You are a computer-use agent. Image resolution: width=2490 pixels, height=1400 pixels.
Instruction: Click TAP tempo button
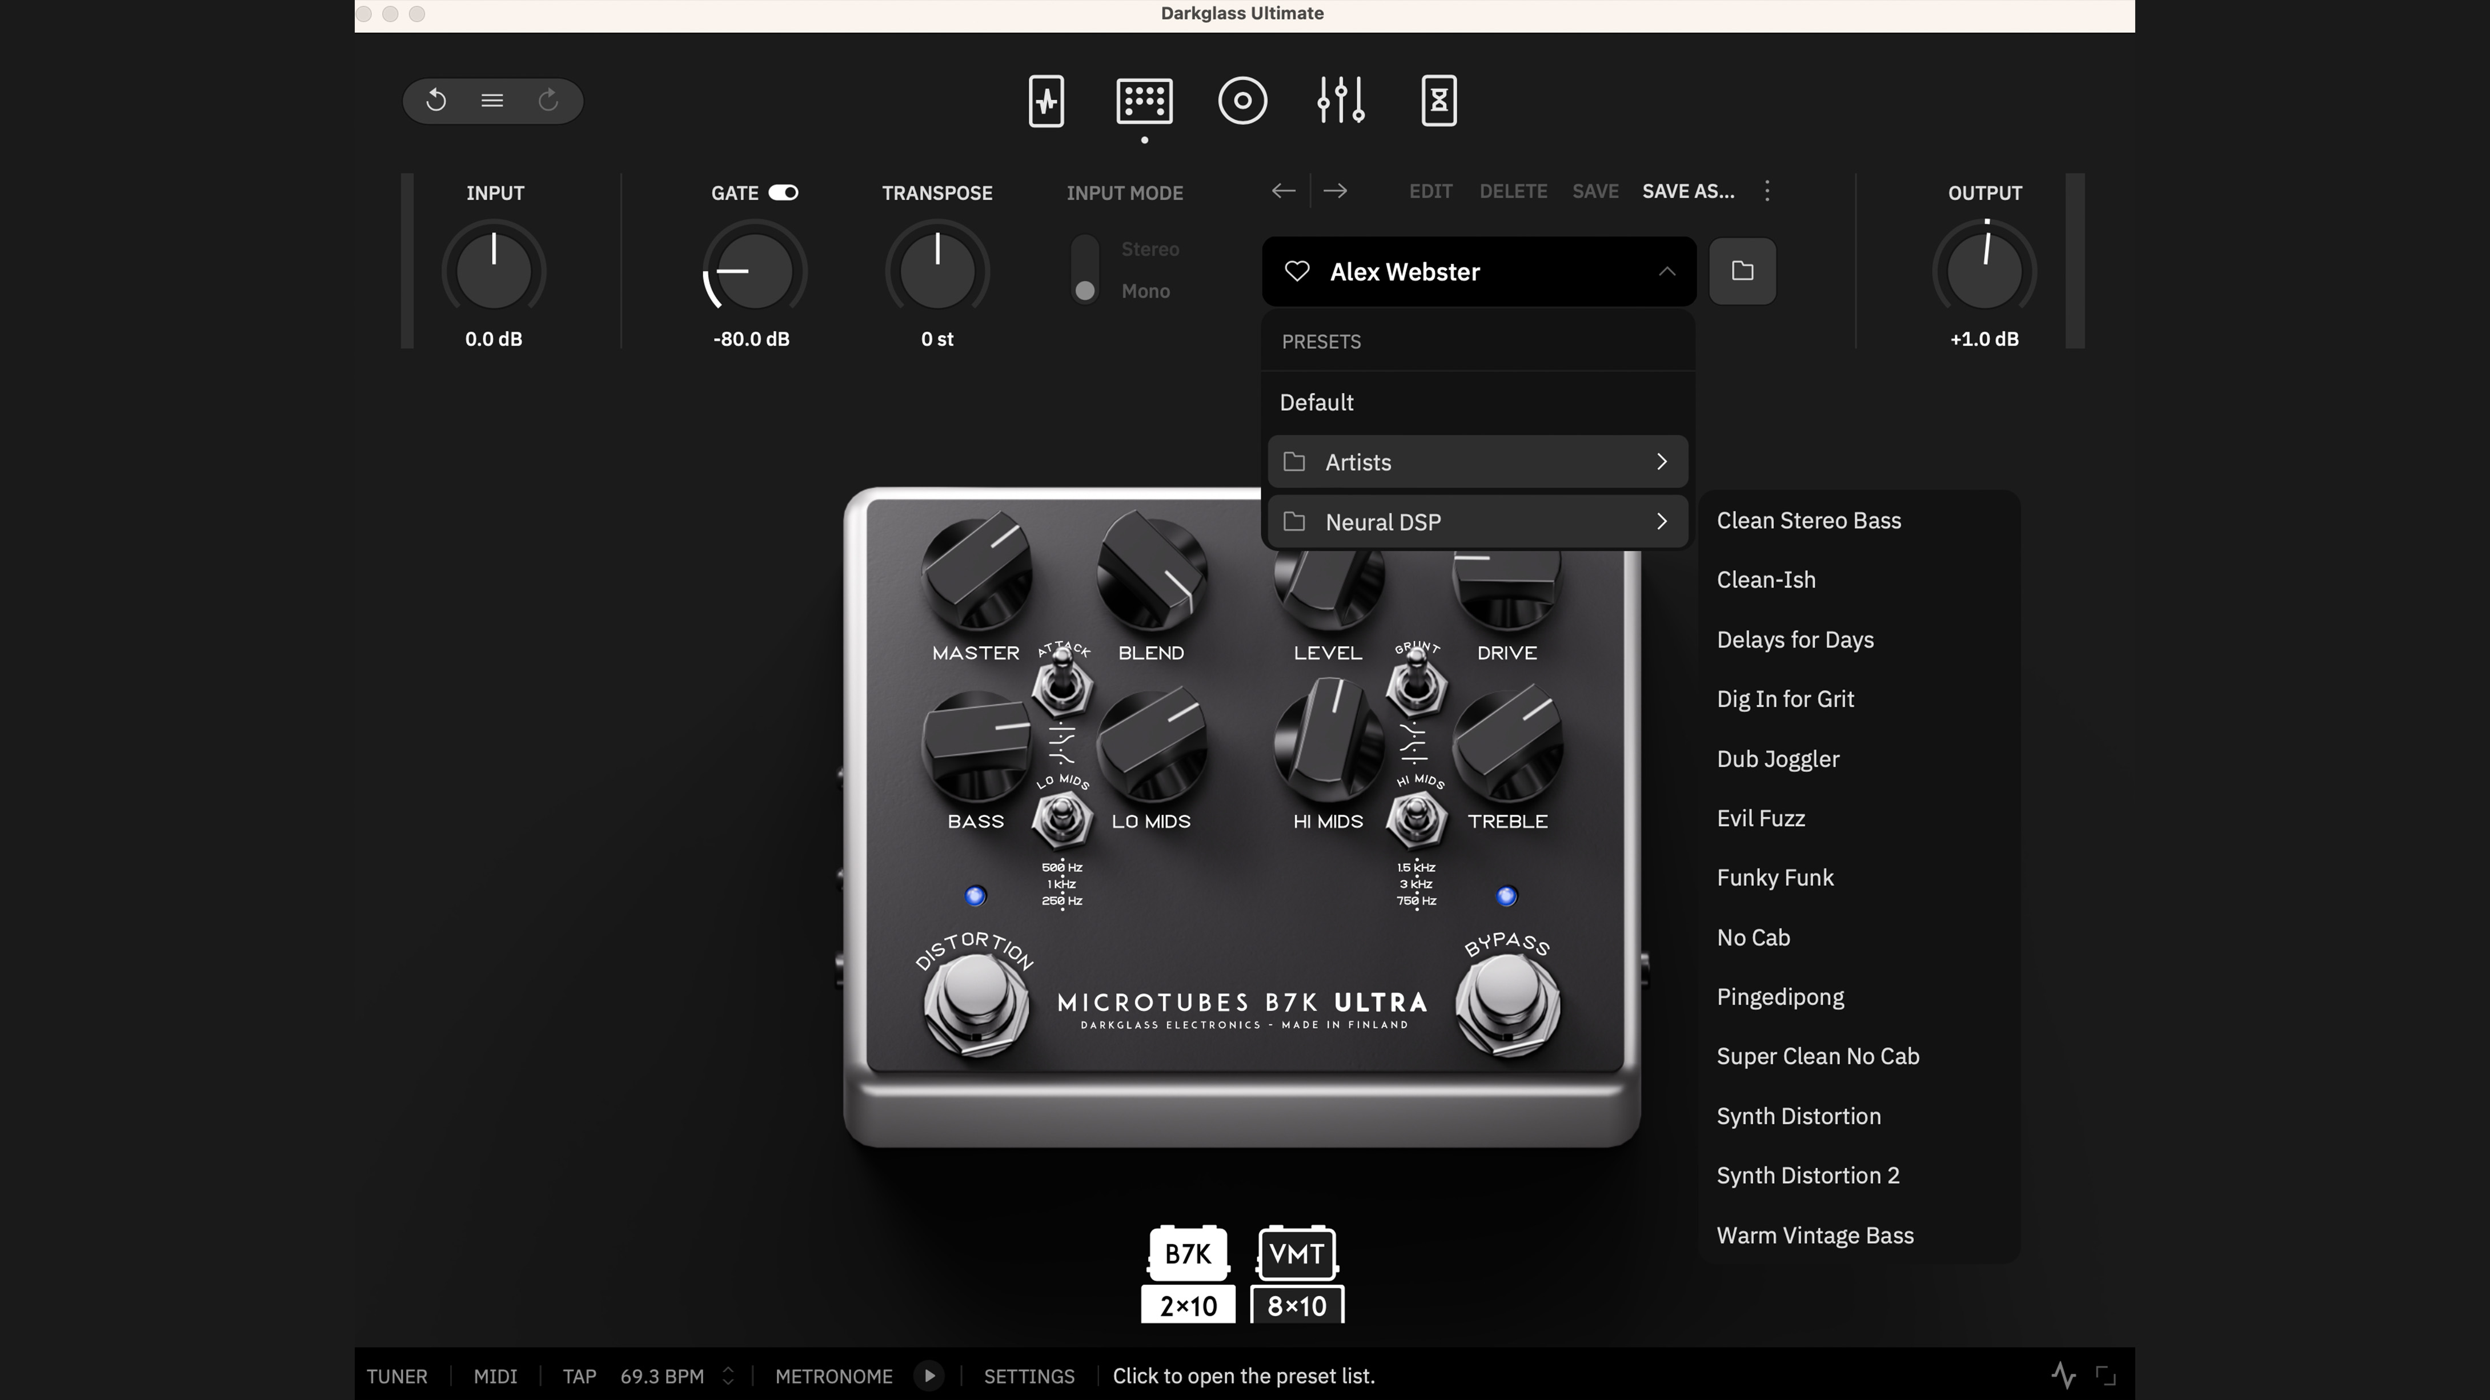(579, 1376)
